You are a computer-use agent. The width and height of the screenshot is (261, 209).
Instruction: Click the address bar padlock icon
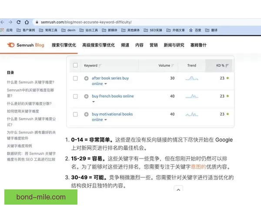[37, 22]
